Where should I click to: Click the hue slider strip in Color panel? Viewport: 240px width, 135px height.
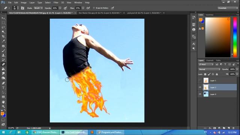pyautogui.click(x=235, y=37)
